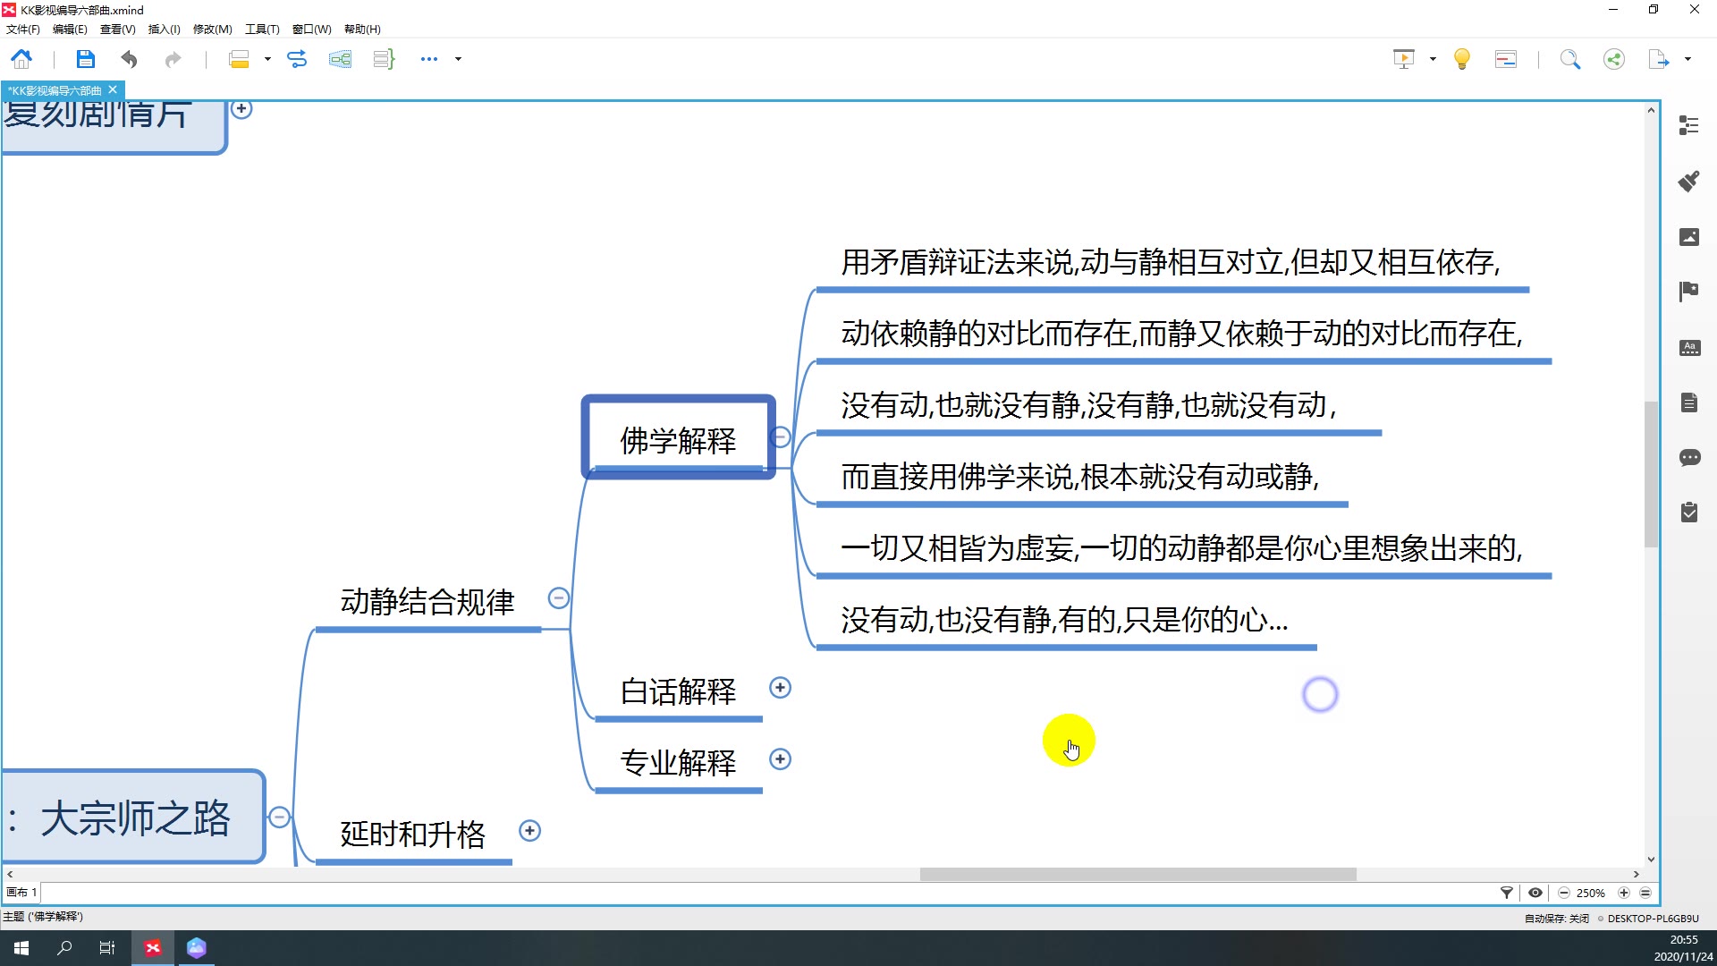This screenshot has height=966, width=1717.
Task: Add a boundary to topic
Action: click(x=340, y=59)
